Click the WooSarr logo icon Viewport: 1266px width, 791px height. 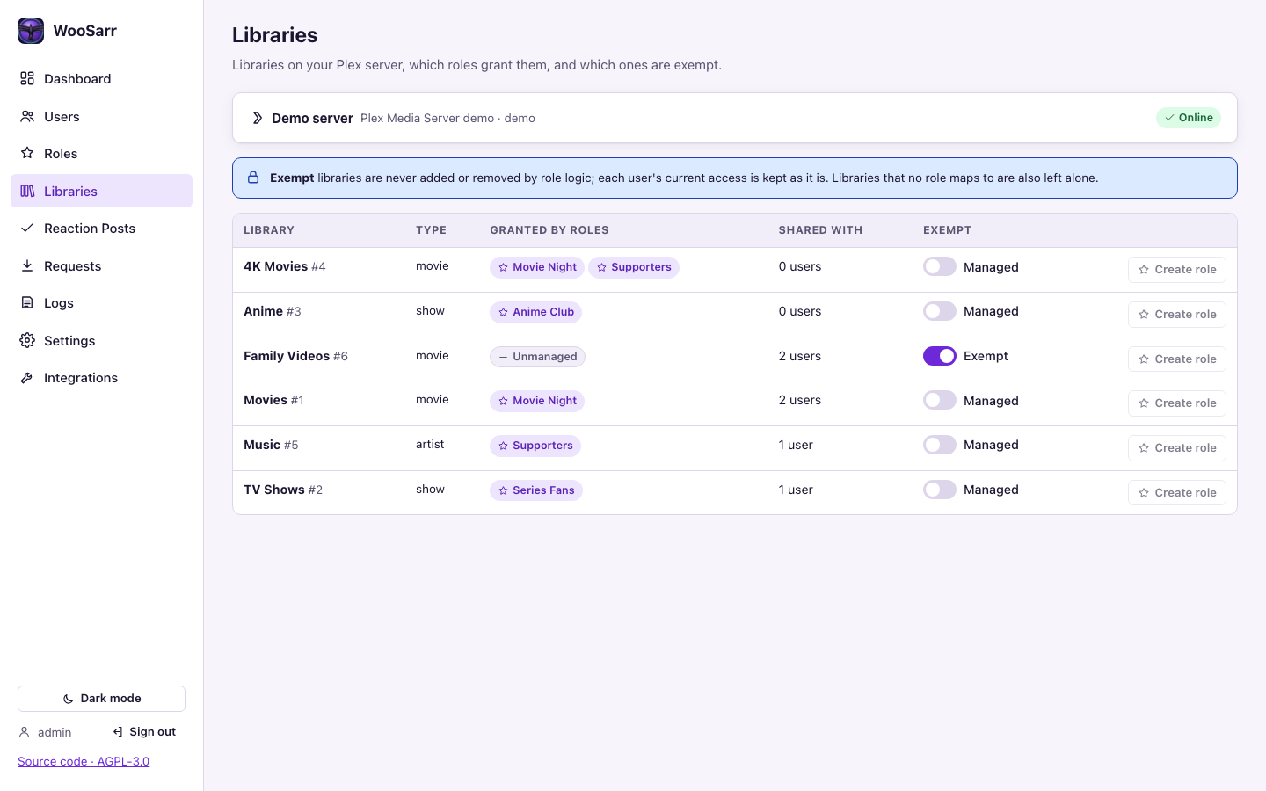(x=31, y=31)
